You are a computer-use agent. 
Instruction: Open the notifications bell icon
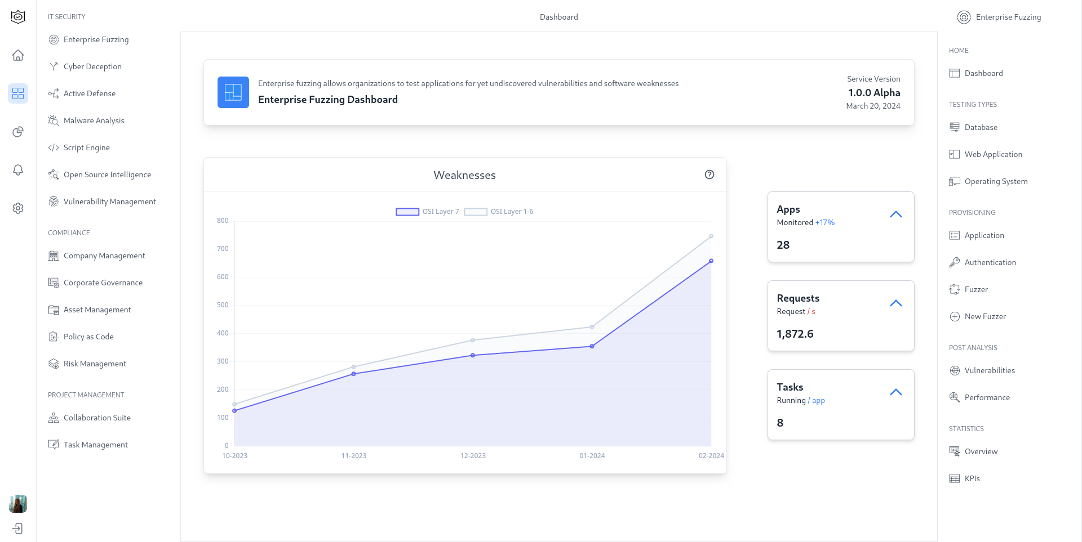pos(18,170)
